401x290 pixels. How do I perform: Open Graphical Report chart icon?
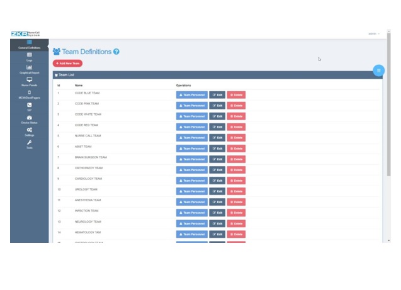click(x=29, y=67)
